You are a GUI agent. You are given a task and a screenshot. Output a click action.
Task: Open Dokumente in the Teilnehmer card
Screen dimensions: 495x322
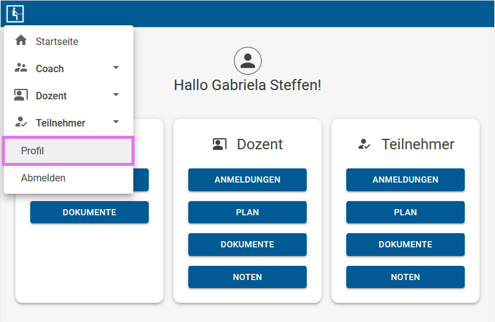(406, 244)
